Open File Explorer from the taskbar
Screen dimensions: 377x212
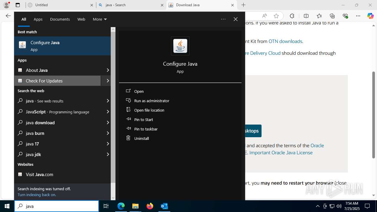click(x=135, y=206)
